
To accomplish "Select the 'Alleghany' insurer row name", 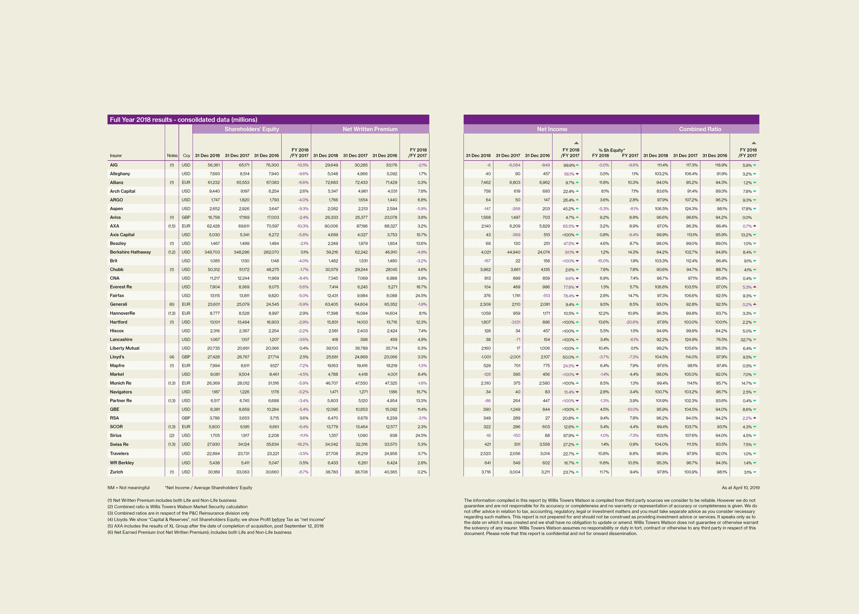I will 120,174.
